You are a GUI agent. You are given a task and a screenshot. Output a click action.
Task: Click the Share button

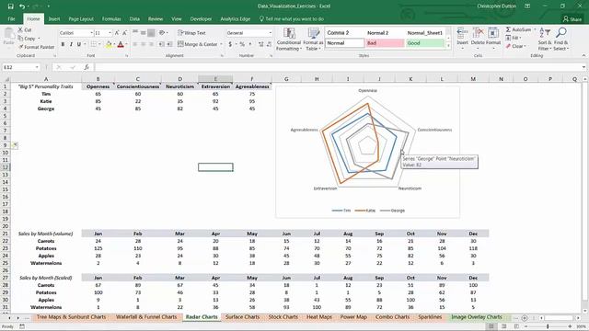[572, 18]
